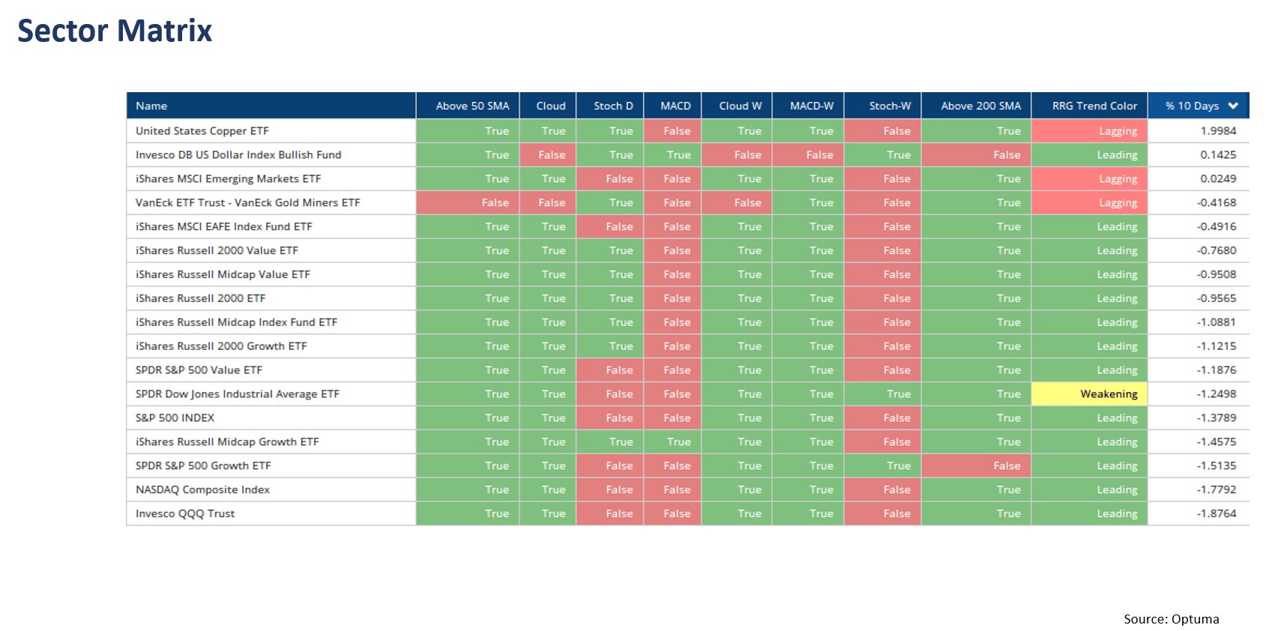Click the -0.4168 percent value

(x=1217, y=202)
